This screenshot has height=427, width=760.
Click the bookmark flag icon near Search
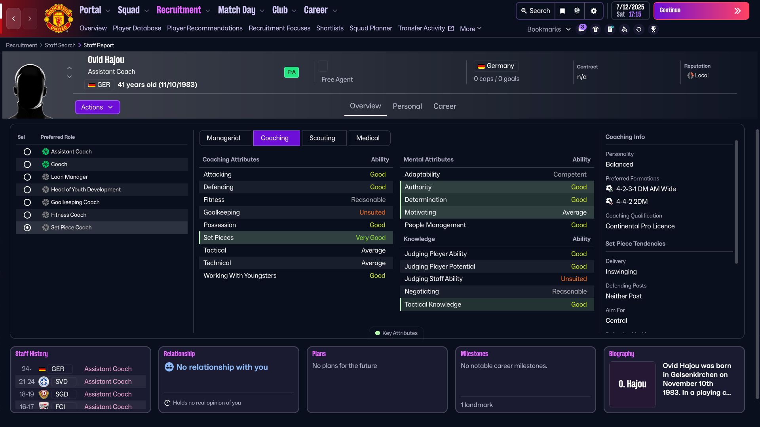click(x=562, y=11)
